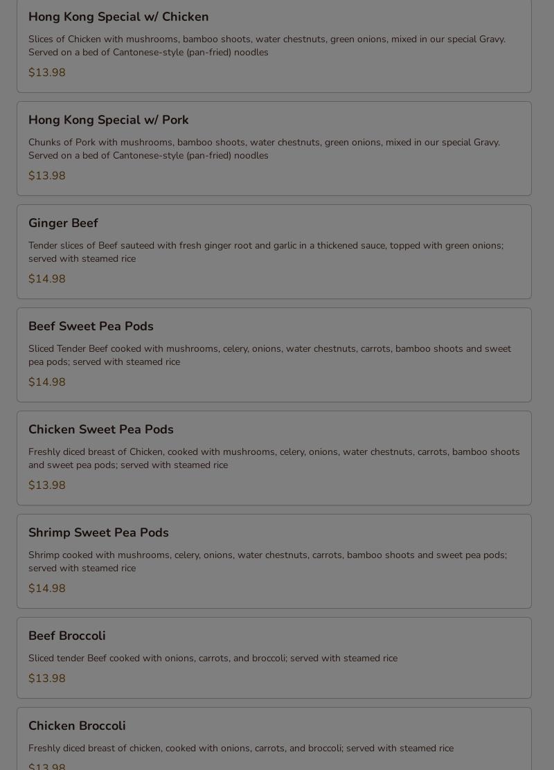Select Hong Kong Special w/ Pork title

[x=109, y=120]
